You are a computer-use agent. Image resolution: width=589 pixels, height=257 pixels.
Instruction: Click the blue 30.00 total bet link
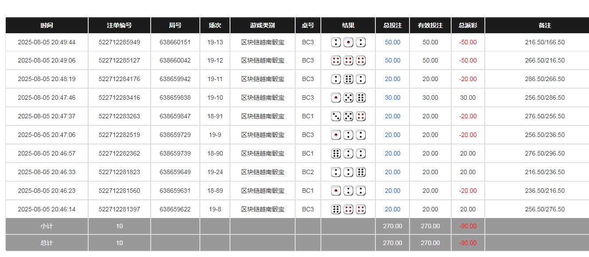point(392,97)
